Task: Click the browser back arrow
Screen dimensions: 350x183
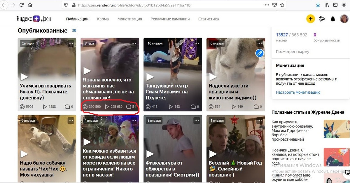Action: (4, 5)
